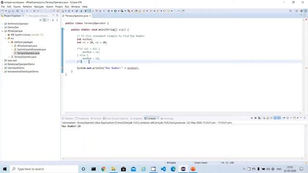This screenshot has height=173, width=308.
Task: Minimize the Project Explorer view
Action: click(53, 15)
